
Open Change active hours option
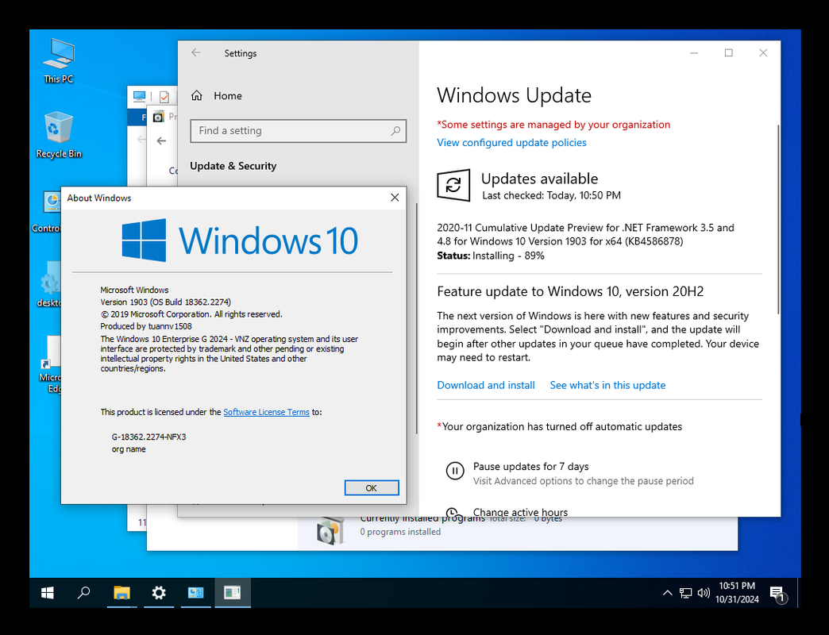[520, 512]
